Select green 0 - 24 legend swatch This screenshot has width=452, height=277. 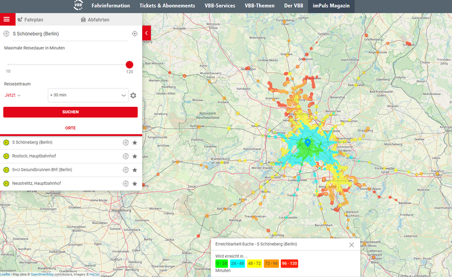coord(222,263)
